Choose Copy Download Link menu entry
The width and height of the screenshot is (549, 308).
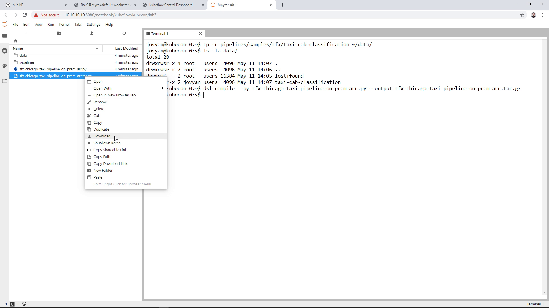(110, 164)
